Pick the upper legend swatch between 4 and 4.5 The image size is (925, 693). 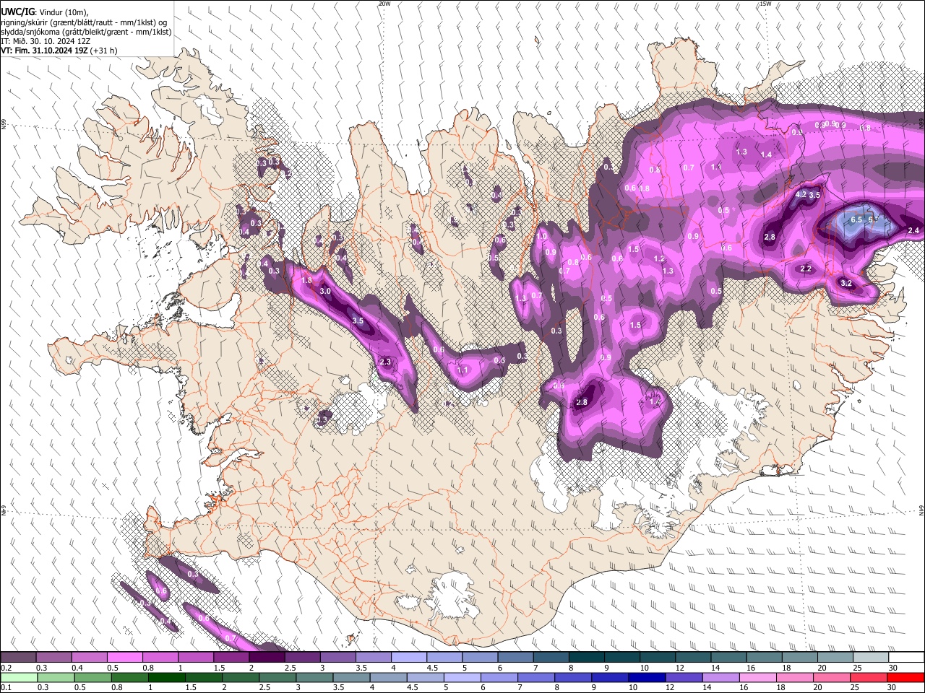(408, 658)
